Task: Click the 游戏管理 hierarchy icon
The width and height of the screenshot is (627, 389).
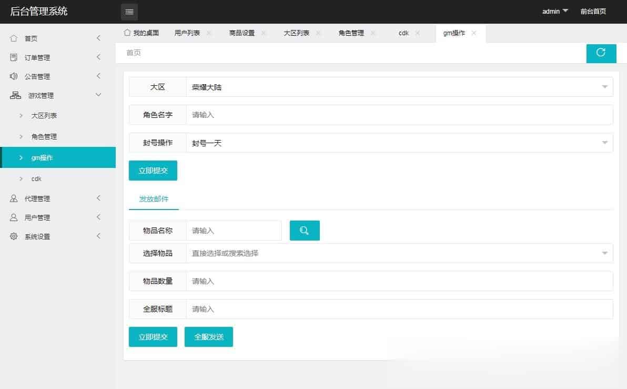Action: click(15, 95)
